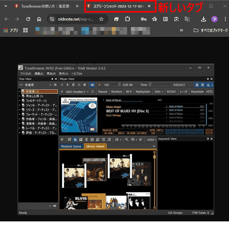
Task: Open the browser three-dot menu
Action: click(225, 19)
